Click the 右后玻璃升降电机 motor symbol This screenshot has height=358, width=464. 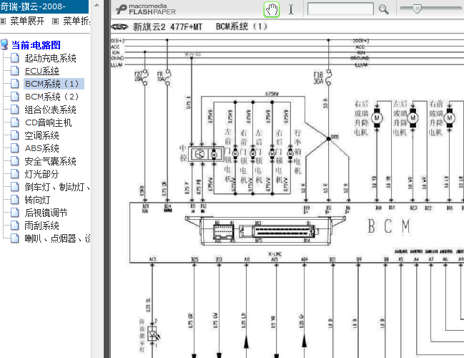click(x=377, y=118)
